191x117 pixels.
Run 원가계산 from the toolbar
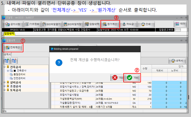pos(110,24)
